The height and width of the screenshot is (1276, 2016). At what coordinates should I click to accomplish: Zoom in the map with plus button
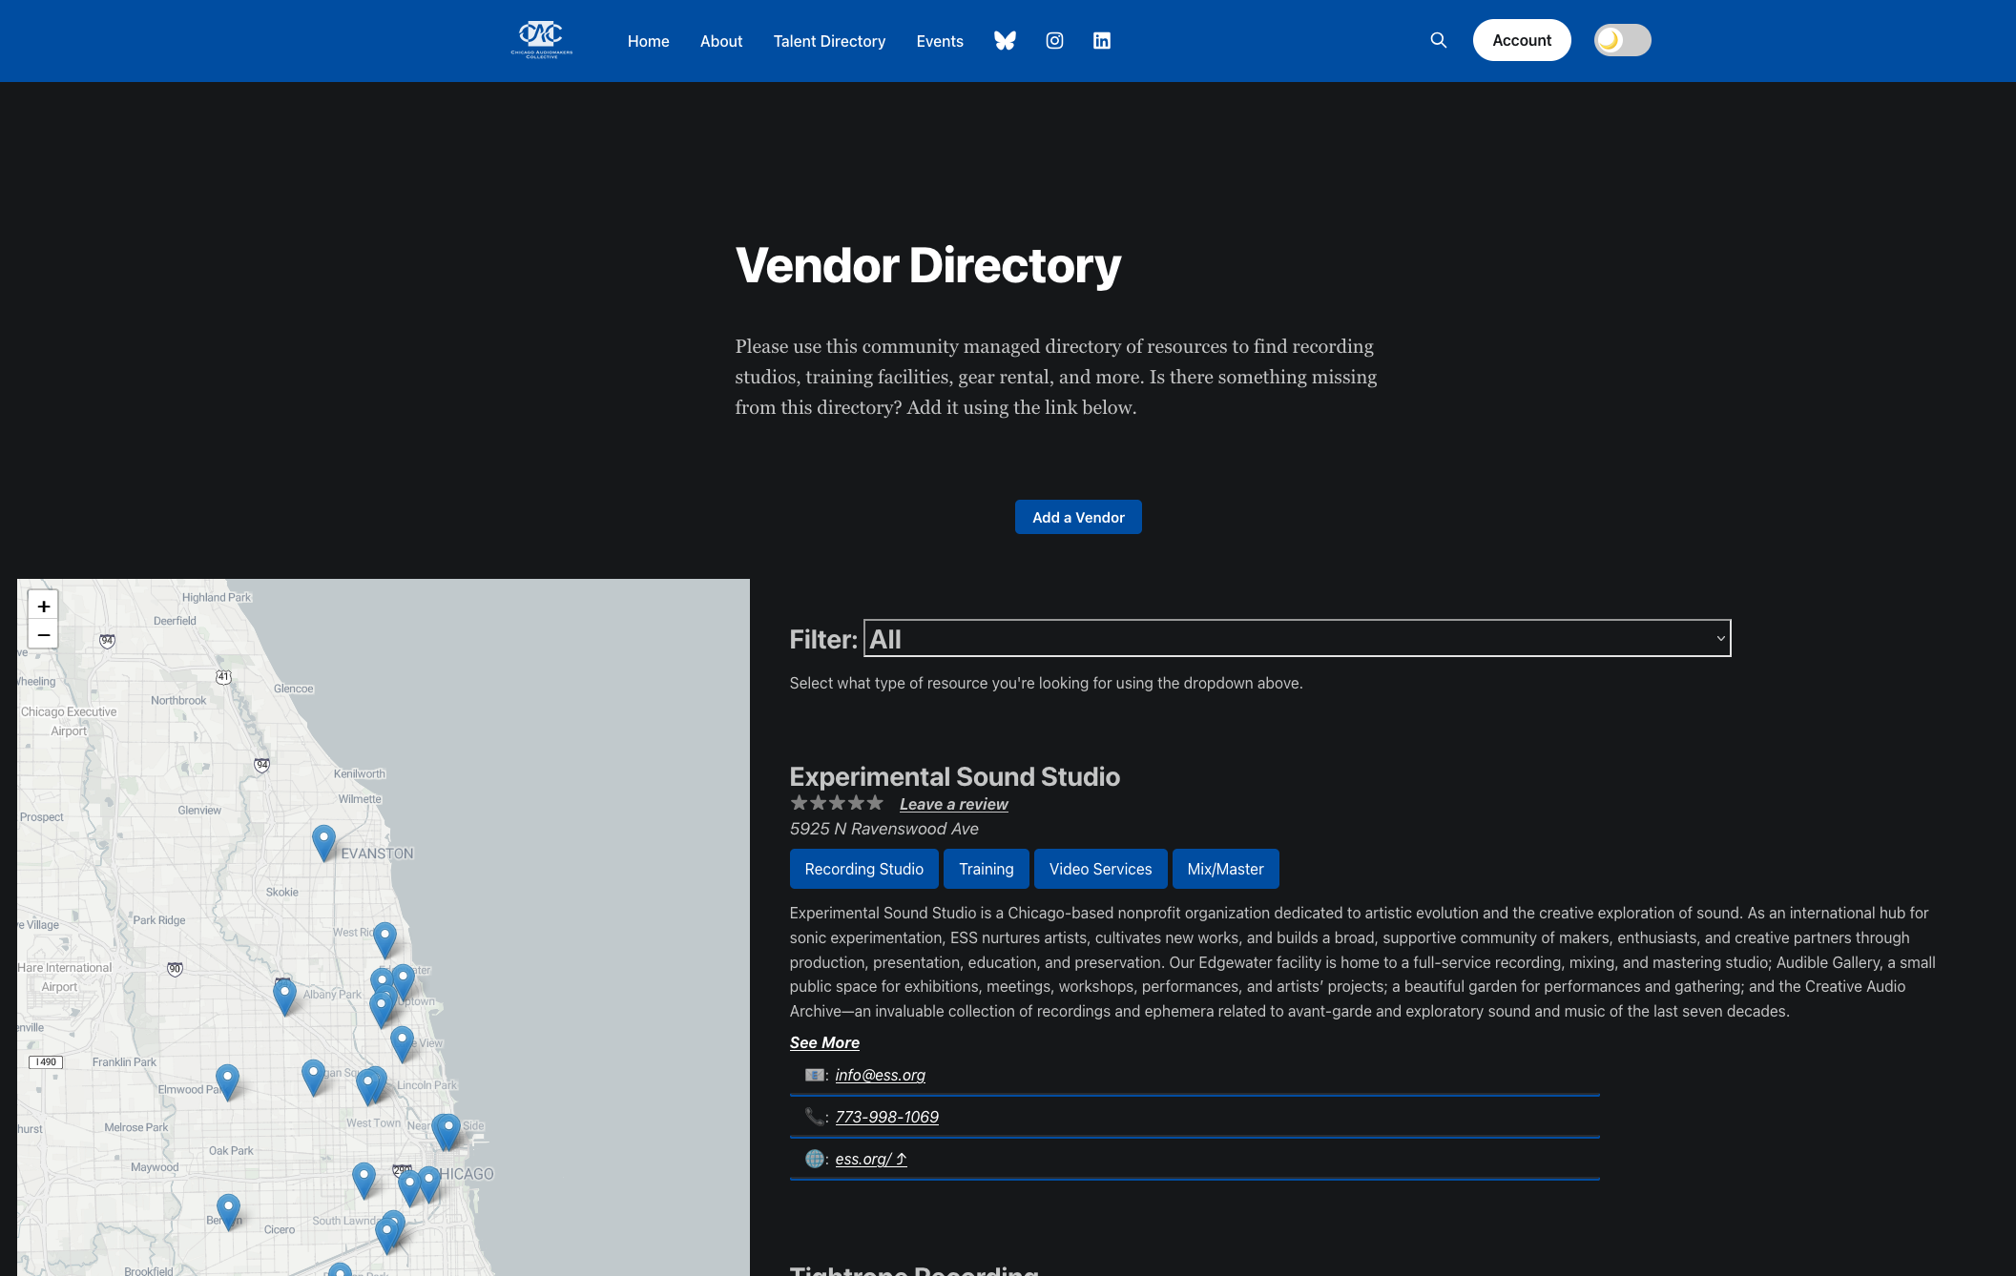(43, 606)
